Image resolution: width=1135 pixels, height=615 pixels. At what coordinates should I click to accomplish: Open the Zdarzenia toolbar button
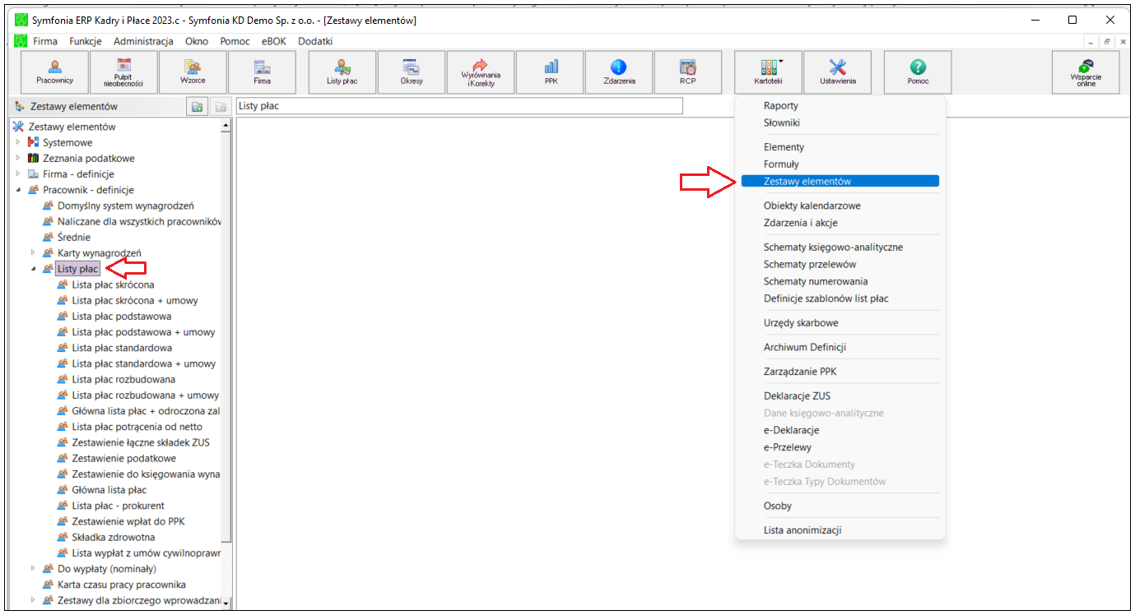coord(619,72)
